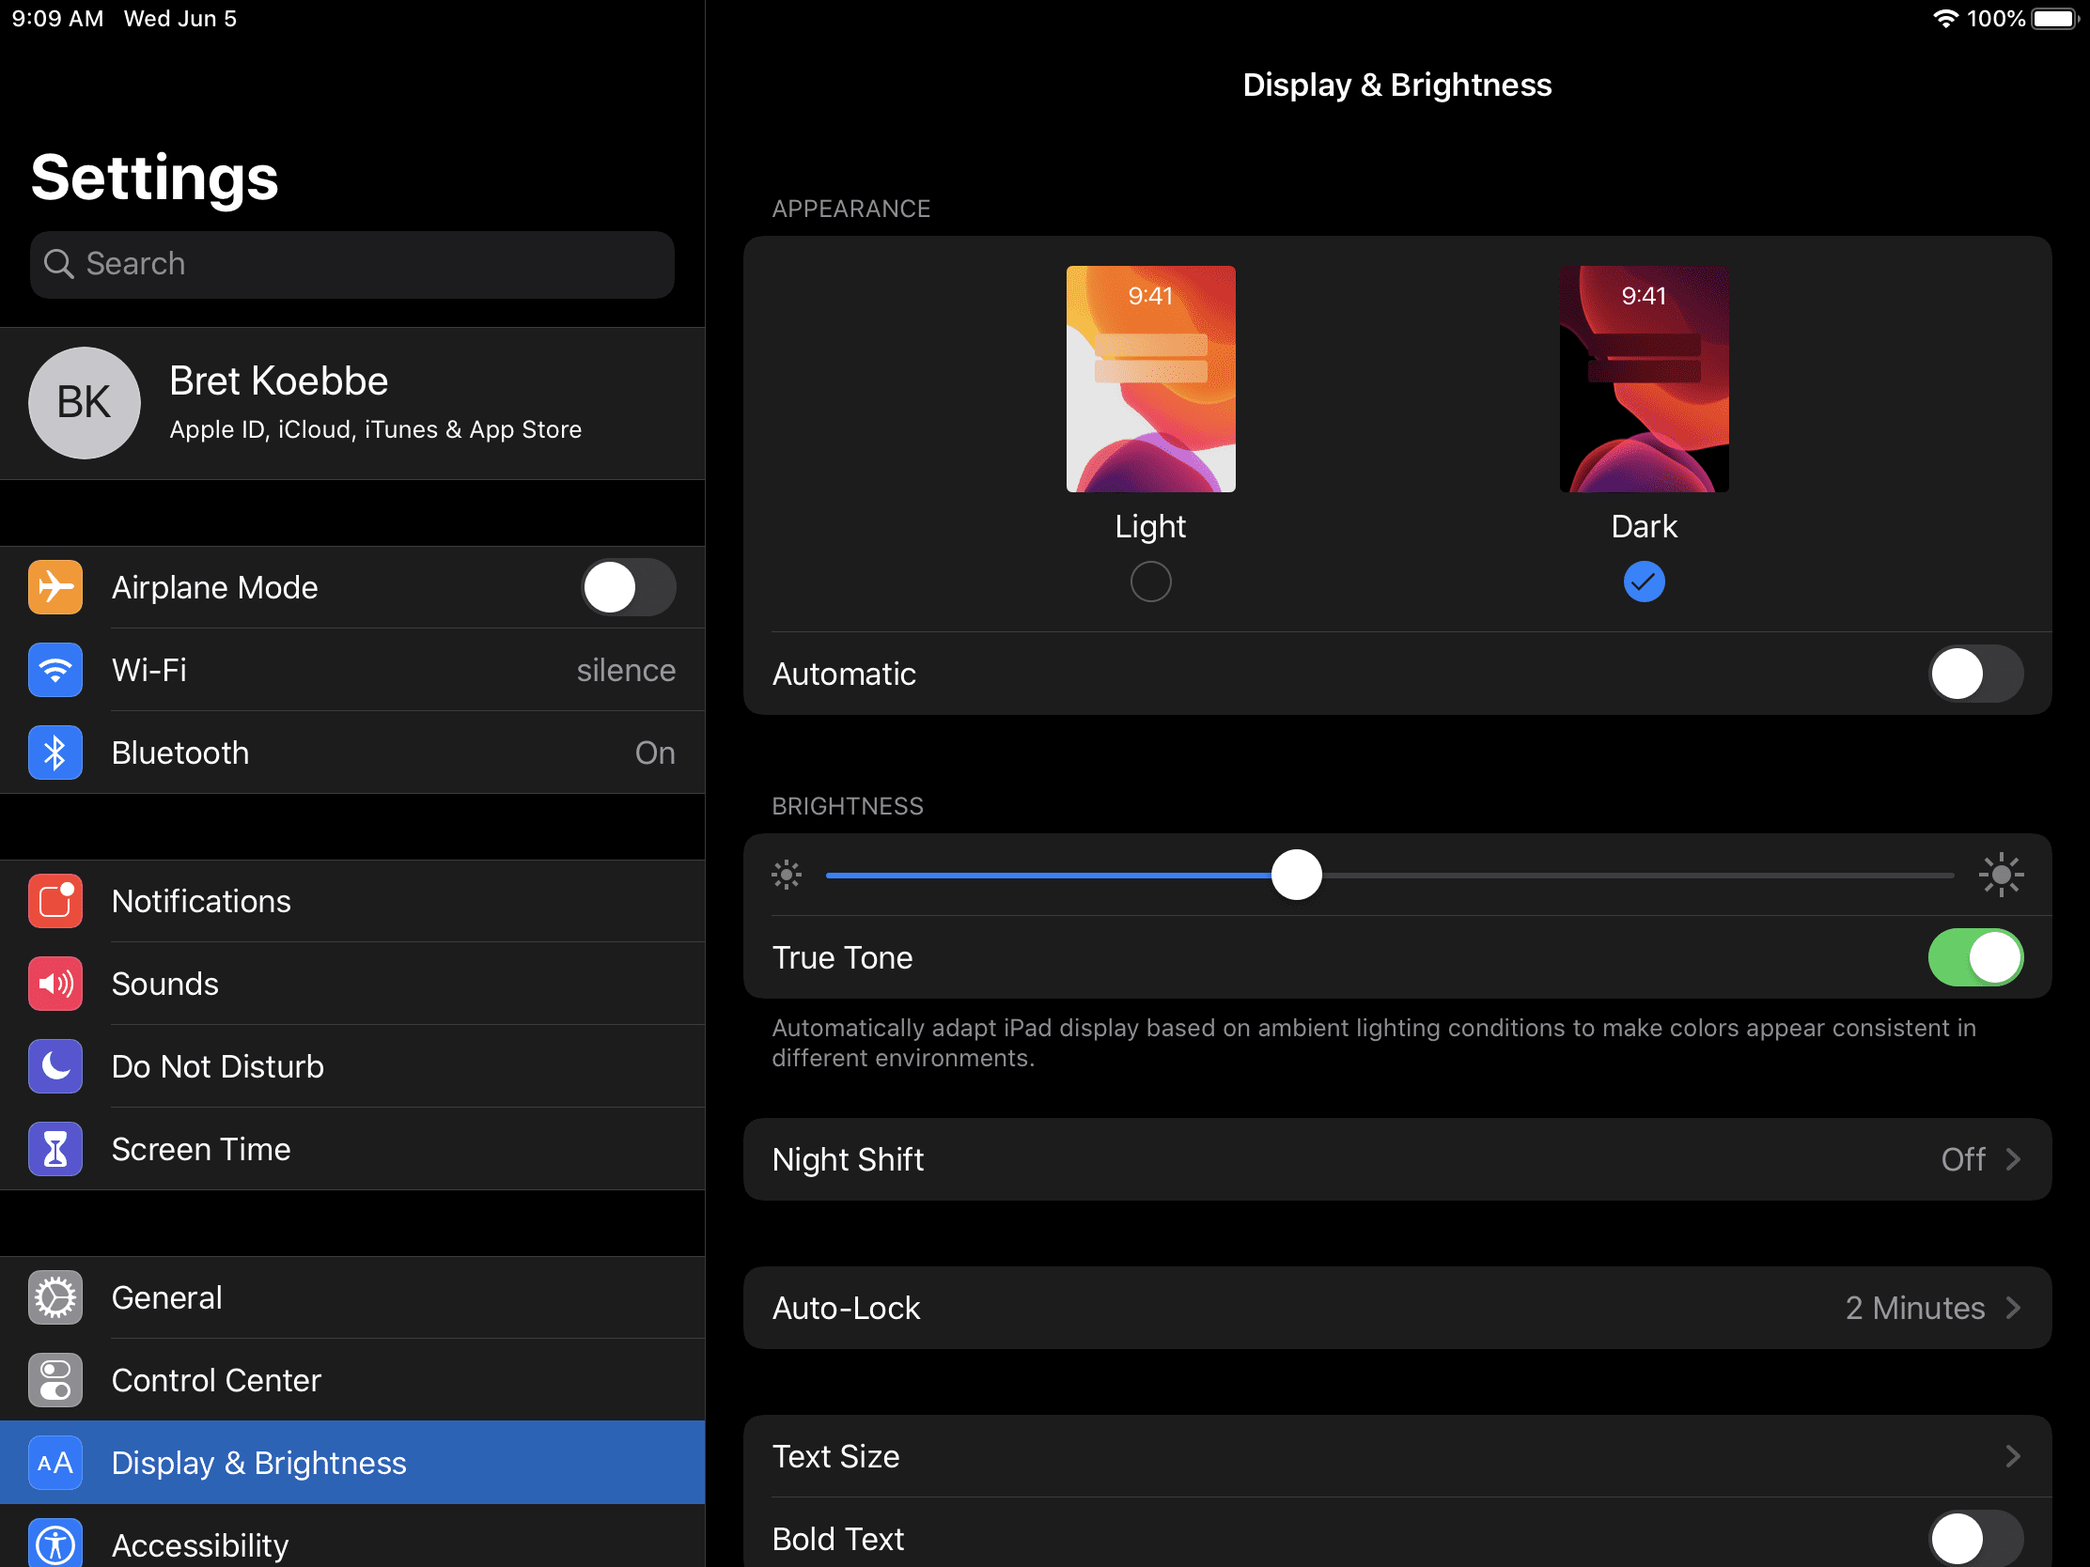
Task: Select Accessibility in the sidebar list
Action: (x=200, y=1544)
